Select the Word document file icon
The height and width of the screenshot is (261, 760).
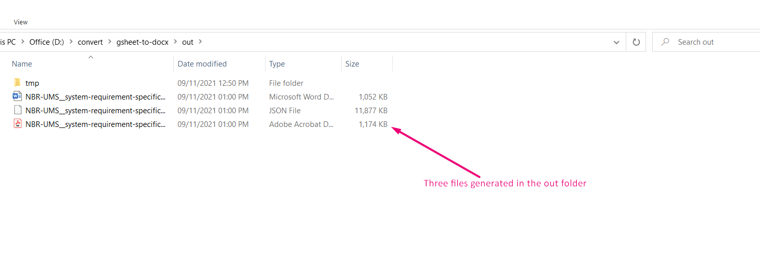click(17, 96)
